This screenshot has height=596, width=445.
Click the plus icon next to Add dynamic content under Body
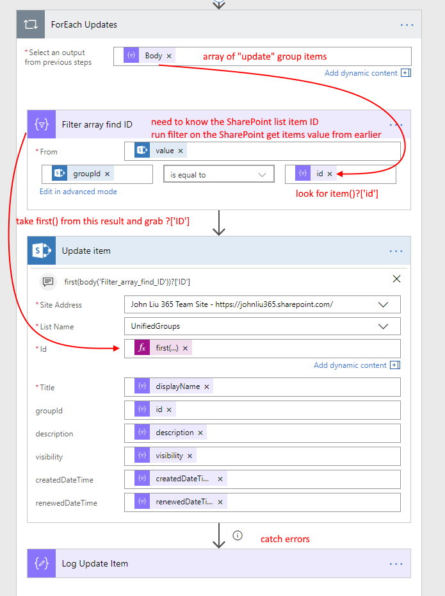(x=405, y=73)
